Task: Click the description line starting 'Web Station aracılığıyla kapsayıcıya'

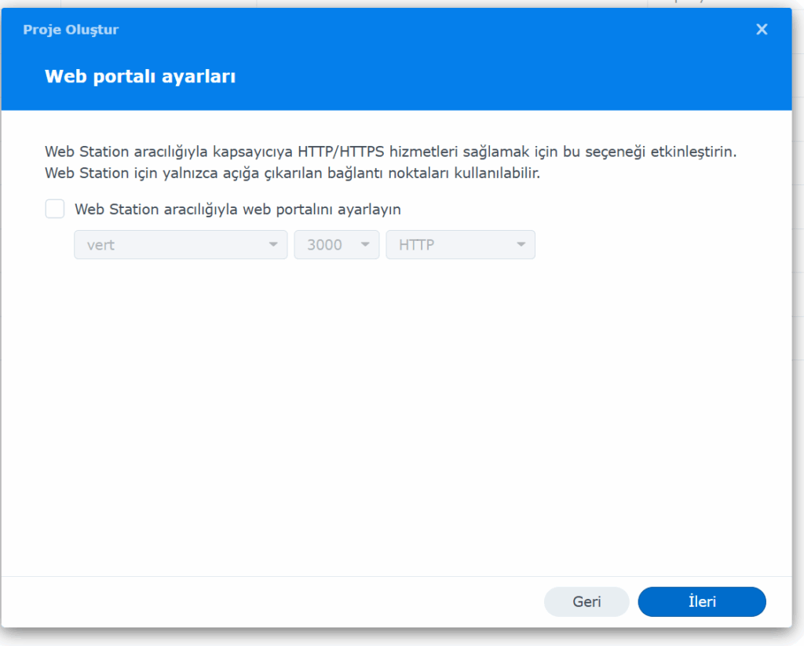Action: 389,151
